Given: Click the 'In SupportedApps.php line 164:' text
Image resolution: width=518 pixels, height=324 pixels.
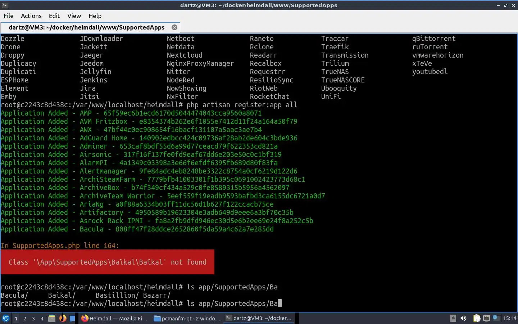Looking at the screenshot, I should tap(60, 246).
